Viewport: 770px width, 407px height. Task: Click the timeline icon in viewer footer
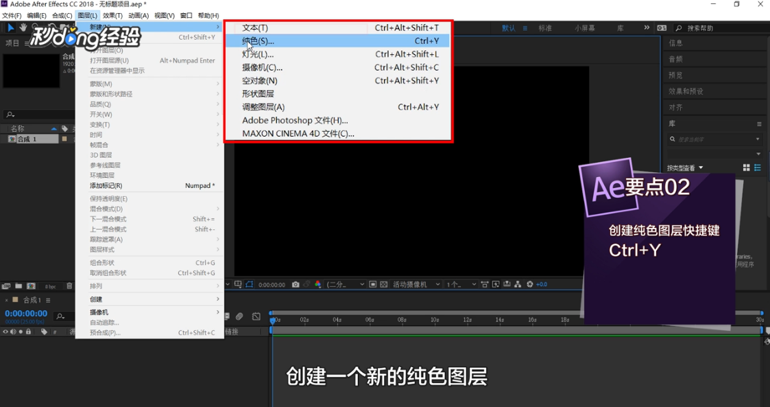[x=507, y=285]
